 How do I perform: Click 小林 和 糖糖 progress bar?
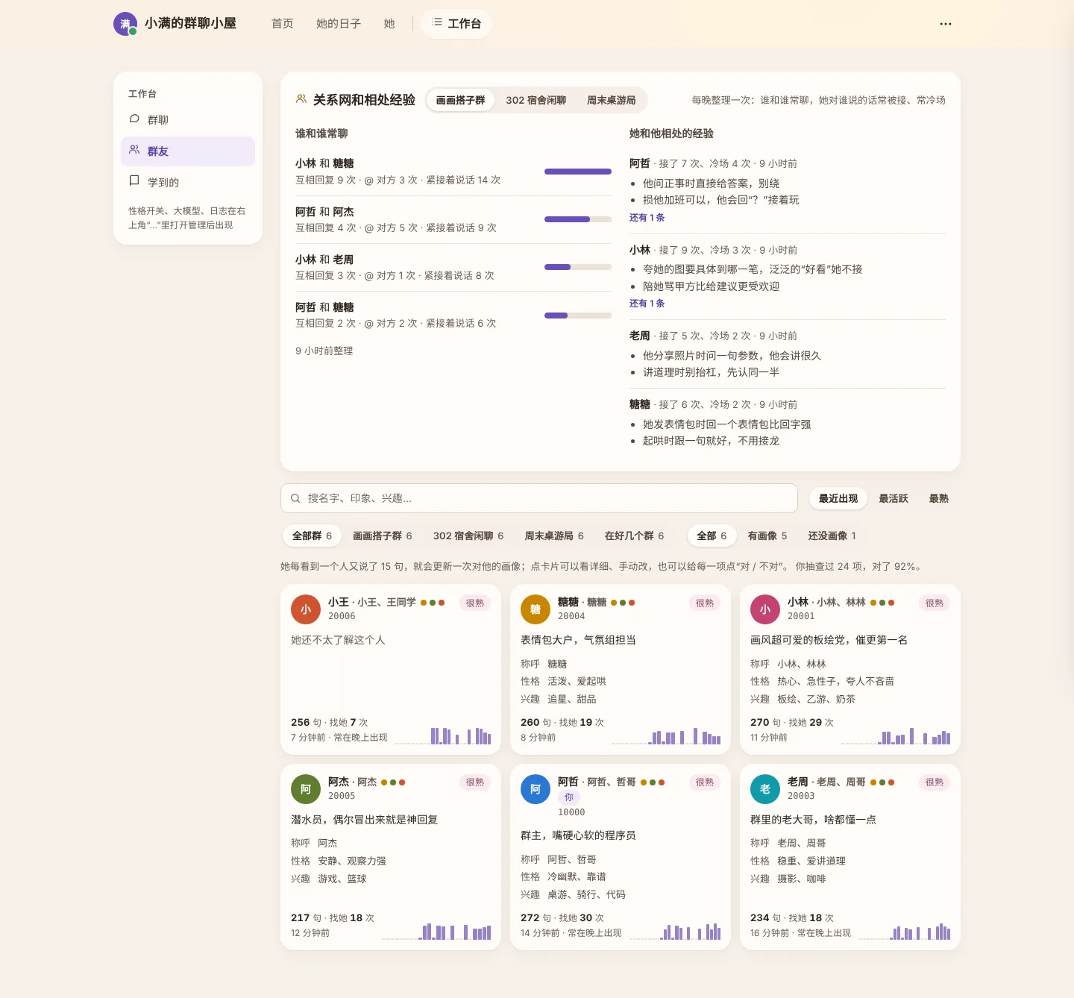click(x=578, y=172)
